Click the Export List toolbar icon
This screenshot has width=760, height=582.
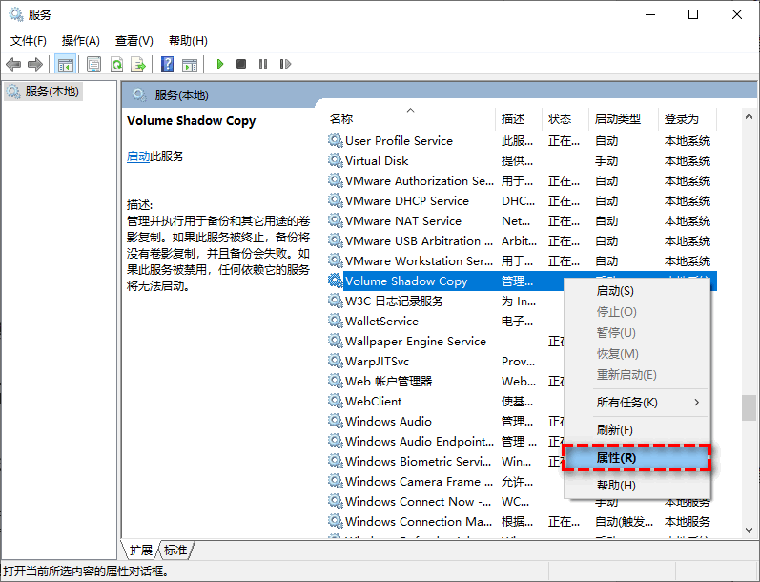(x=138, y=64)
